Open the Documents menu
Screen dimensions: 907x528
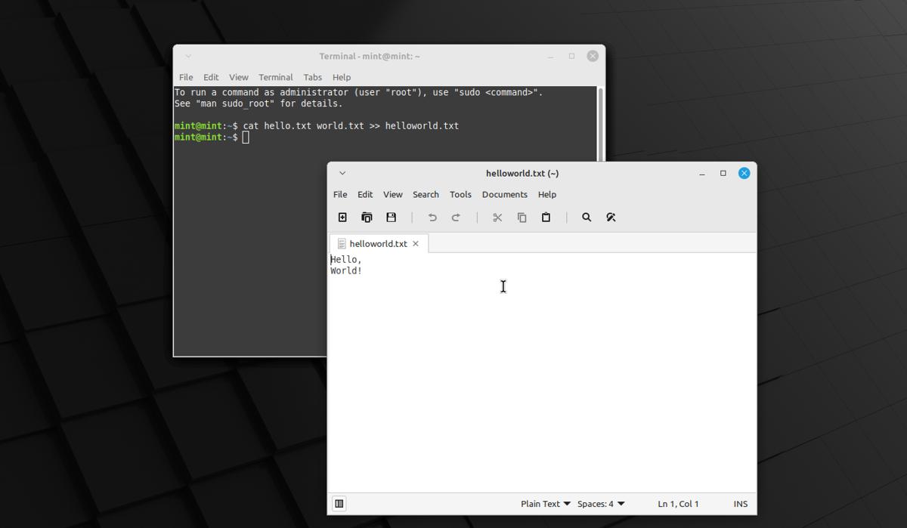click(504, 194)
